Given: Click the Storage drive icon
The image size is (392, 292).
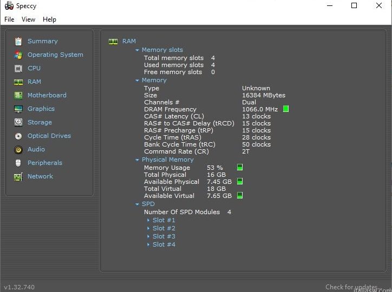Looking at the screenshot, I should click(18, 122).
